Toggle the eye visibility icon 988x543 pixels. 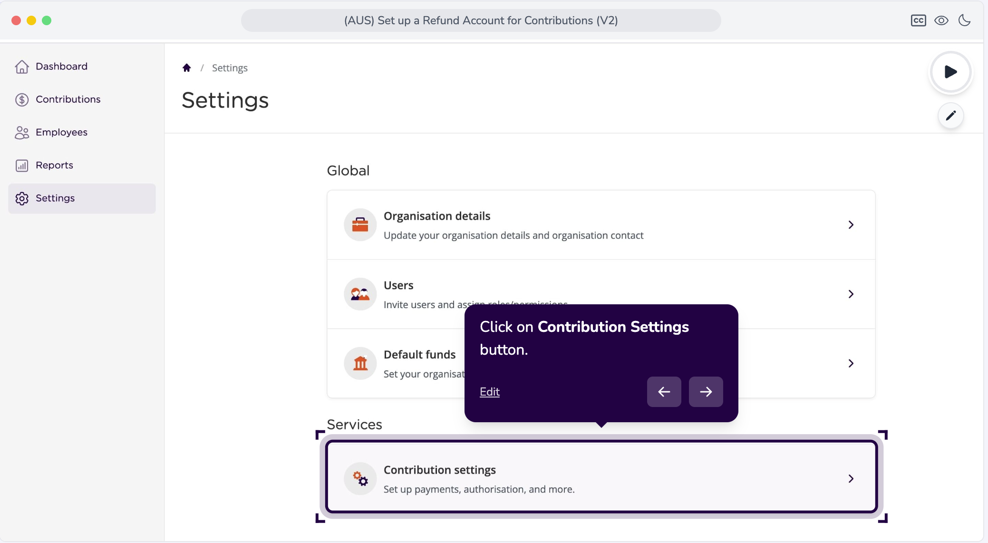941,20
